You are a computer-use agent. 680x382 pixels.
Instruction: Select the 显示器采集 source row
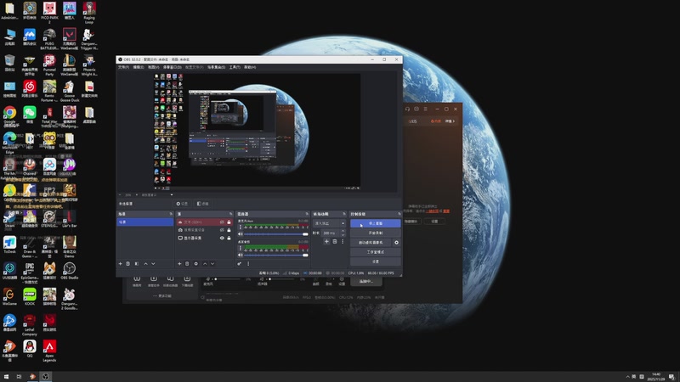click(204, 238)
